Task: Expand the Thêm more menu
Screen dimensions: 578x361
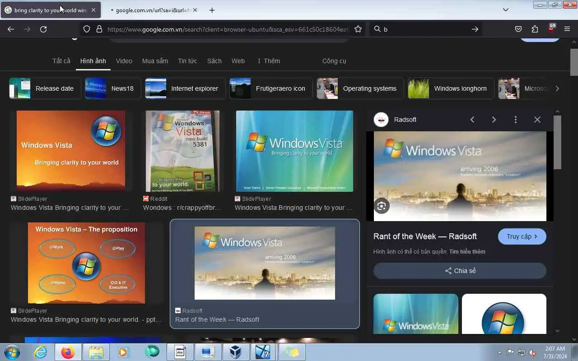Action: tap(268, 61)
